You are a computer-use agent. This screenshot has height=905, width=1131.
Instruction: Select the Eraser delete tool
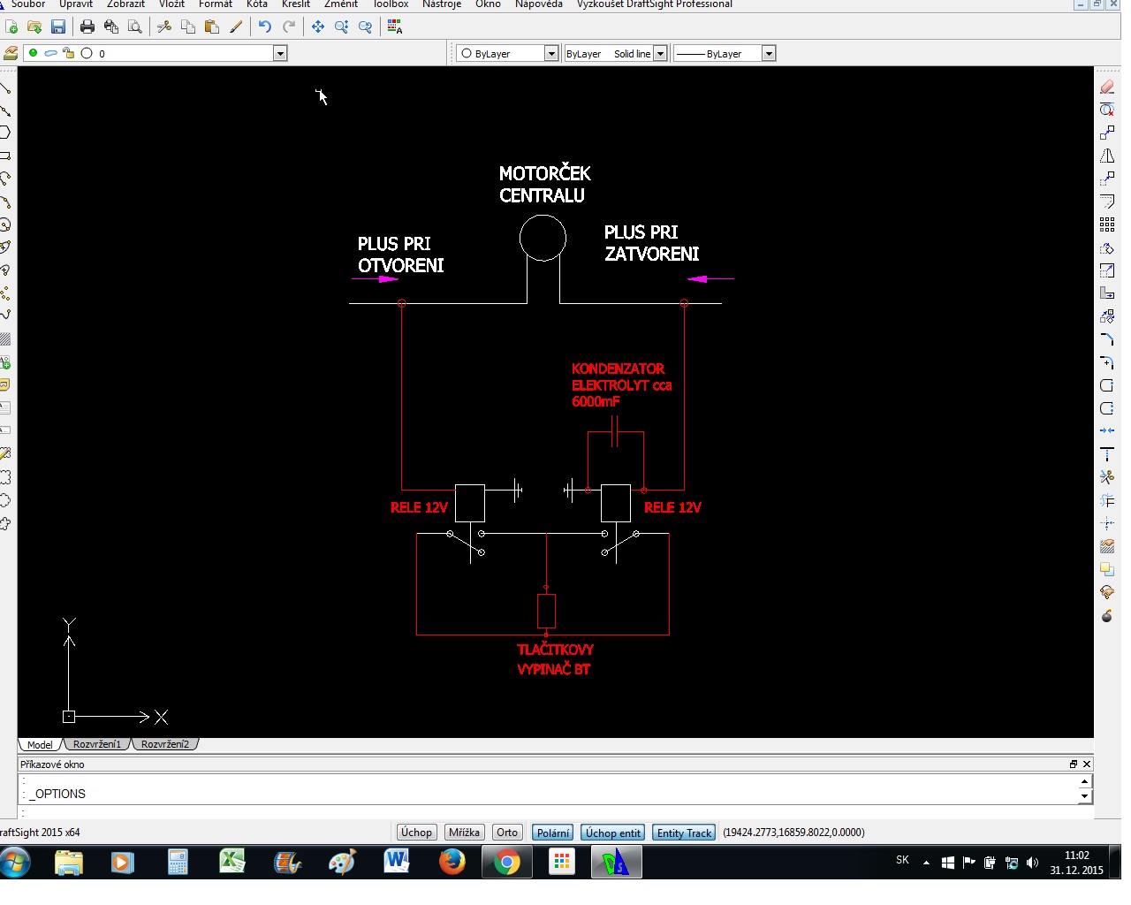click(x=1106, y=87)
